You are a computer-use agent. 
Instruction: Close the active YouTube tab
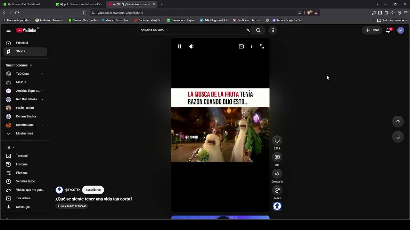(x=154, y=4)
